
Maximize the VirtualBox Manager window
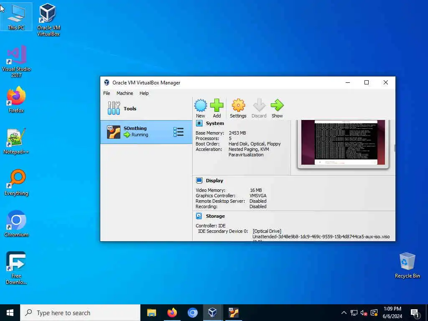pyautogui.click(x=367, y=82)
